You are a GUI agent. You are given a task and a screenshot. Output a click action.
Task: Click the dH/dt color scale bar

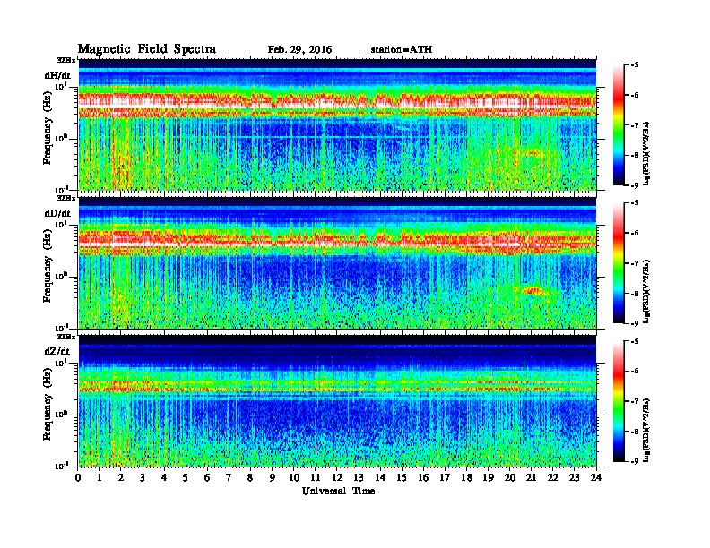point(619,124)
